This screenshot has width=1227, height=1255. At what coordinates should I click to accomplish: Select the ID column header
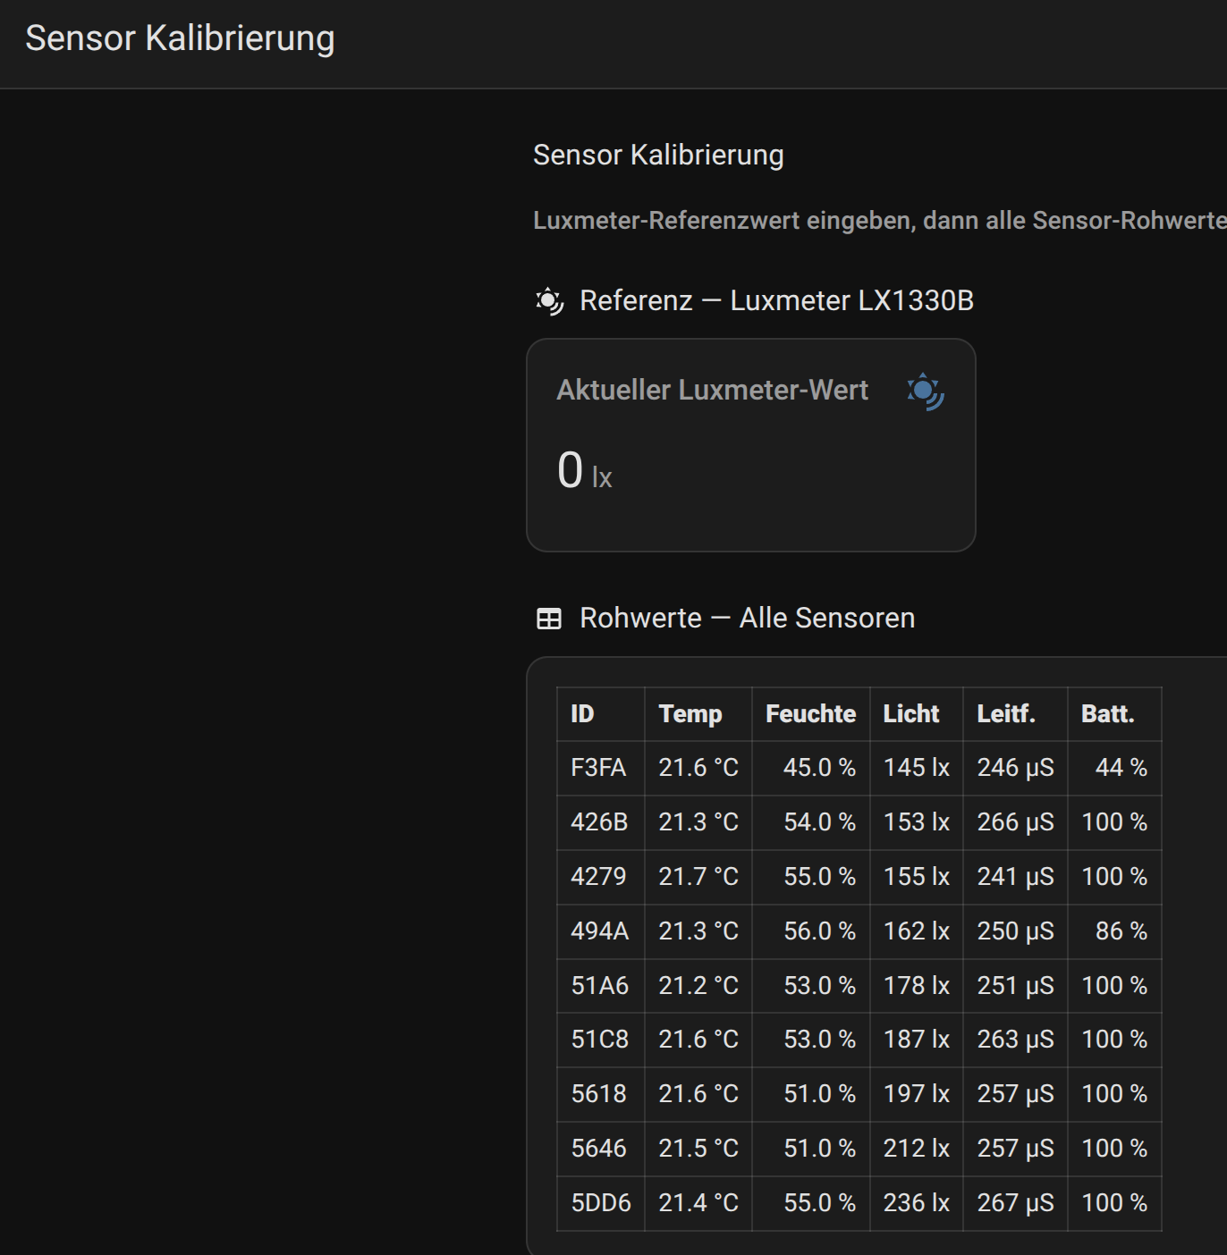pos(582,714)
